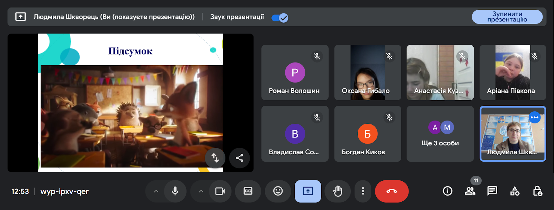Click Зупинити презентацію button
Screen dimensions: 554x210
click(507, 17)
